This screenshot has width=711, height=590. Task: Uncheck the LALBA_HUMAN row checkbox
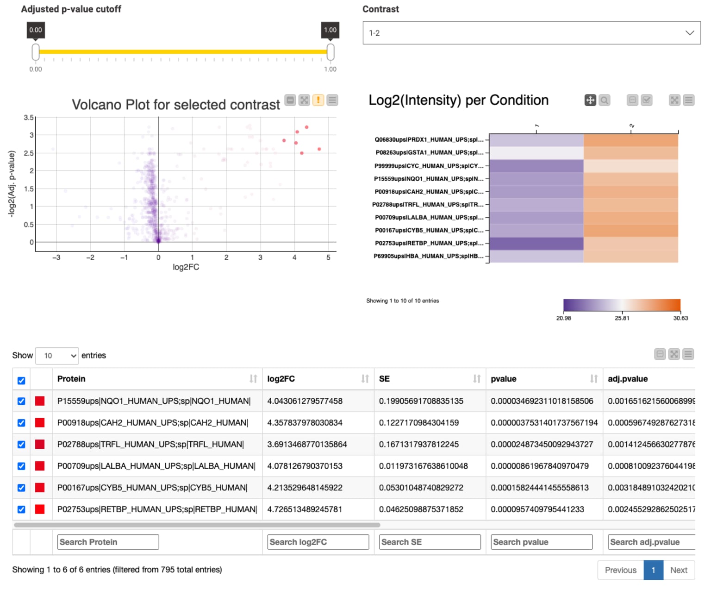coord(21,466)
